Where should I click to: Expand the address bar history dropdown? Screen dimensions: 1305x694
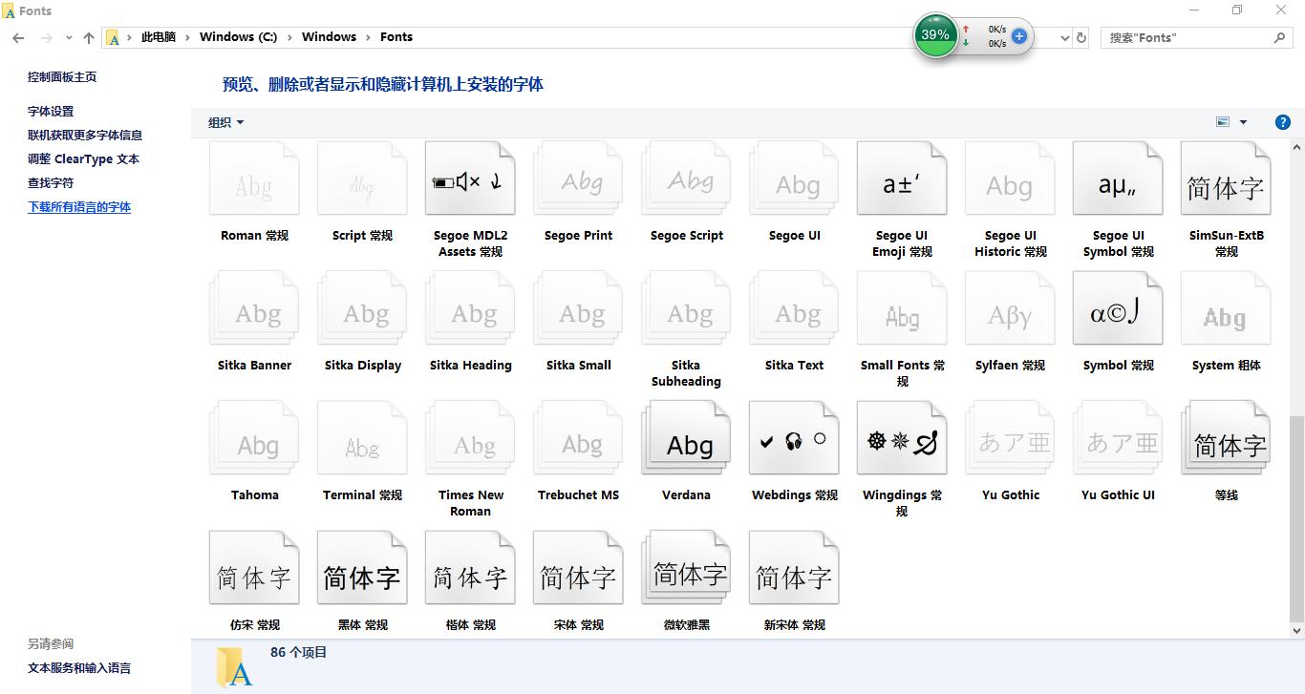click(x=1065, y=37)
